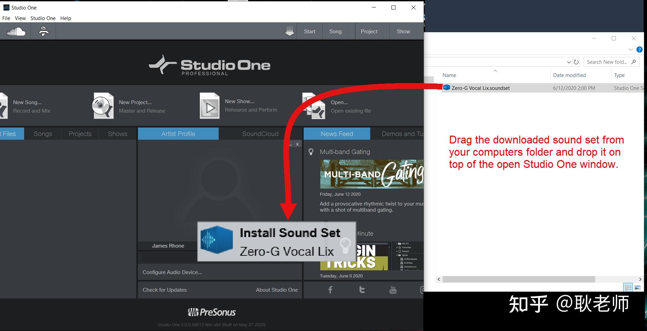Image resolution: width=647 pixels, height=331 pixels.
Task: Select the Recent Files tab
Action: tap(12, 134)
